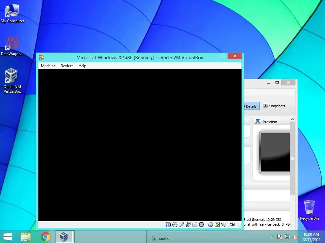Open the Machine menu
Screen dimensions: 325x243
(48, 66)
